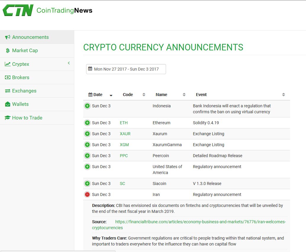Click the Solidity 0.4.19 event text
The height and width of the screenshot is (252, 306).
(206, 123)
